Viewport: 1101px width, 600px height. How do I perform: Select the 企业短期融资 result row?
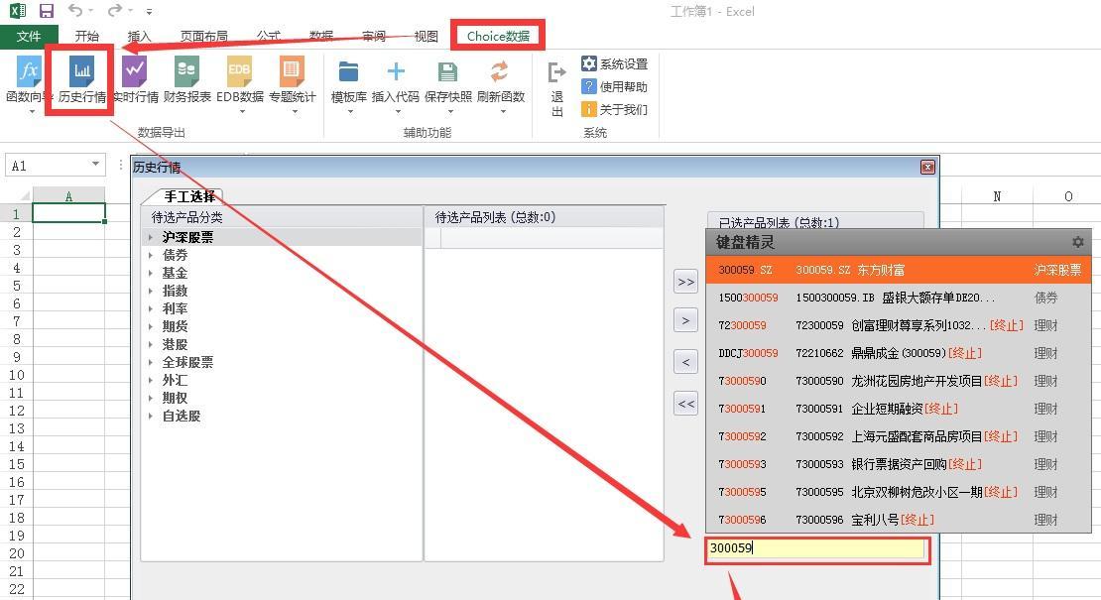pos(899,409)
